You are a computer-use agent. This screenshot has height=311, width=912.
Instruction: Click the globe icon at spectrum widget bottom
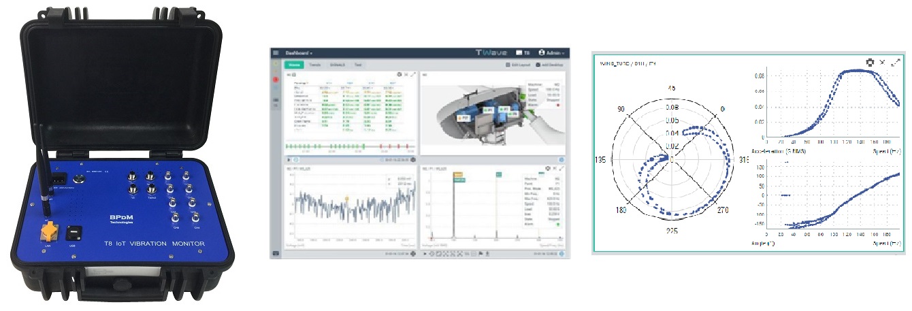point(561,254)
